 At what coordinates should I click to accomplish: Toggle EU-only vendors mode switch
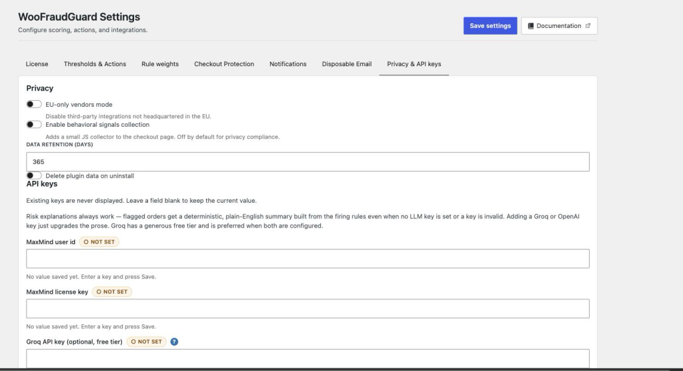[34, 104]
